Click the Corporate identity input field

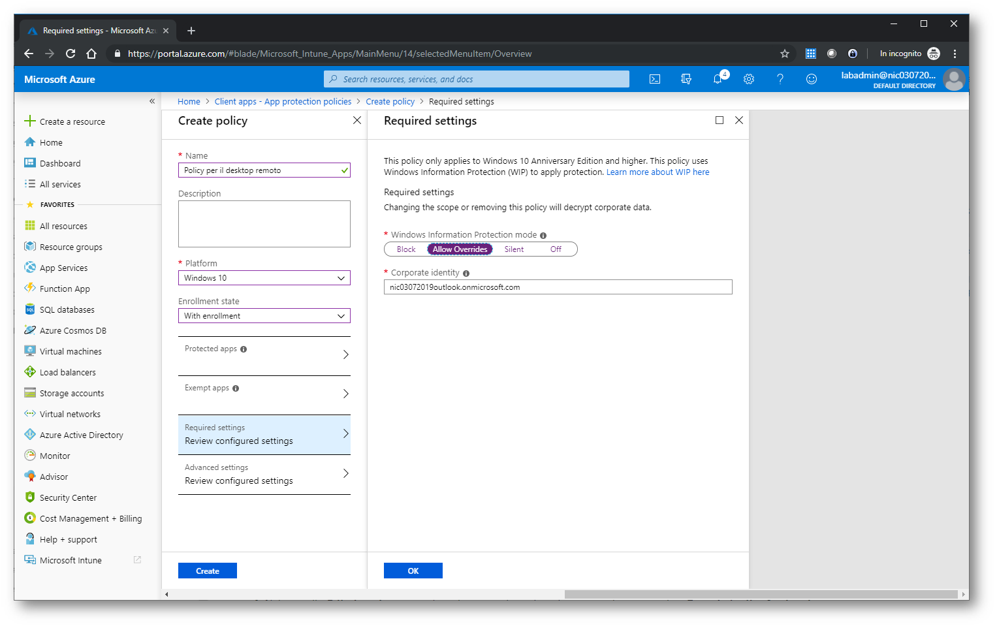point(558,287)
